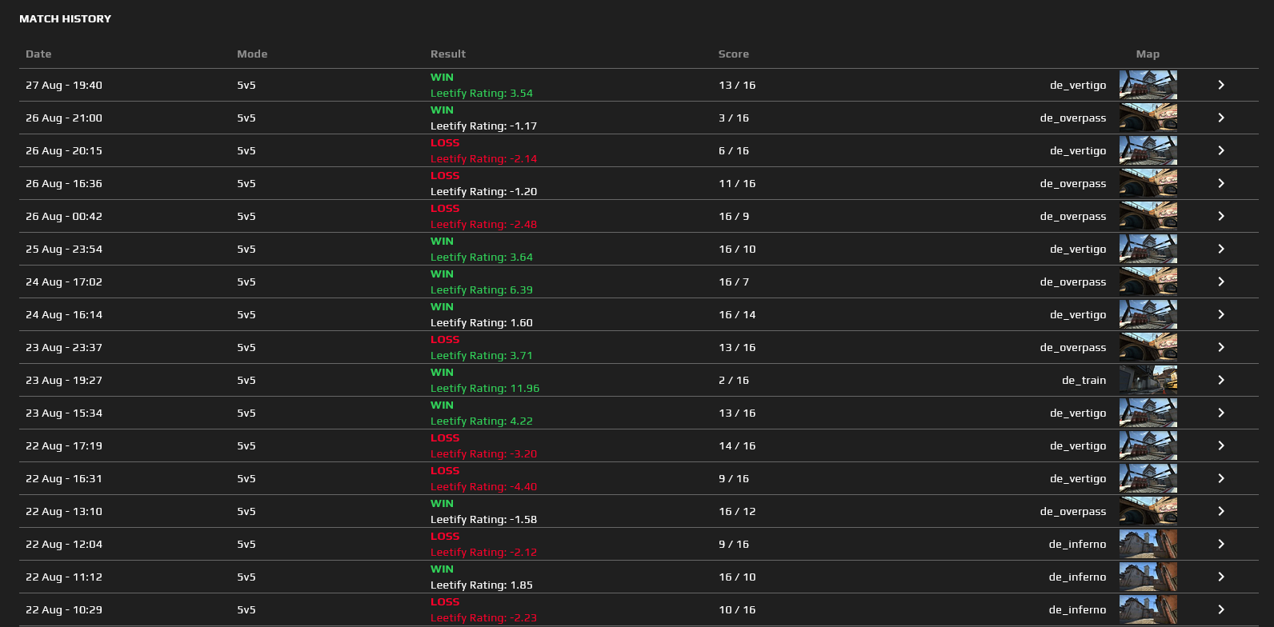The height and width of the screenshot is (627, 1274).
Task: Open the 23 Aug - 23:37 match chevron
Action: (1221, 347)
